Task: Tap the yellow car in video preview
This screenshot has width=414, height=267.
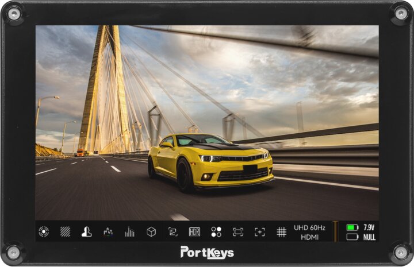Action: 210,163
